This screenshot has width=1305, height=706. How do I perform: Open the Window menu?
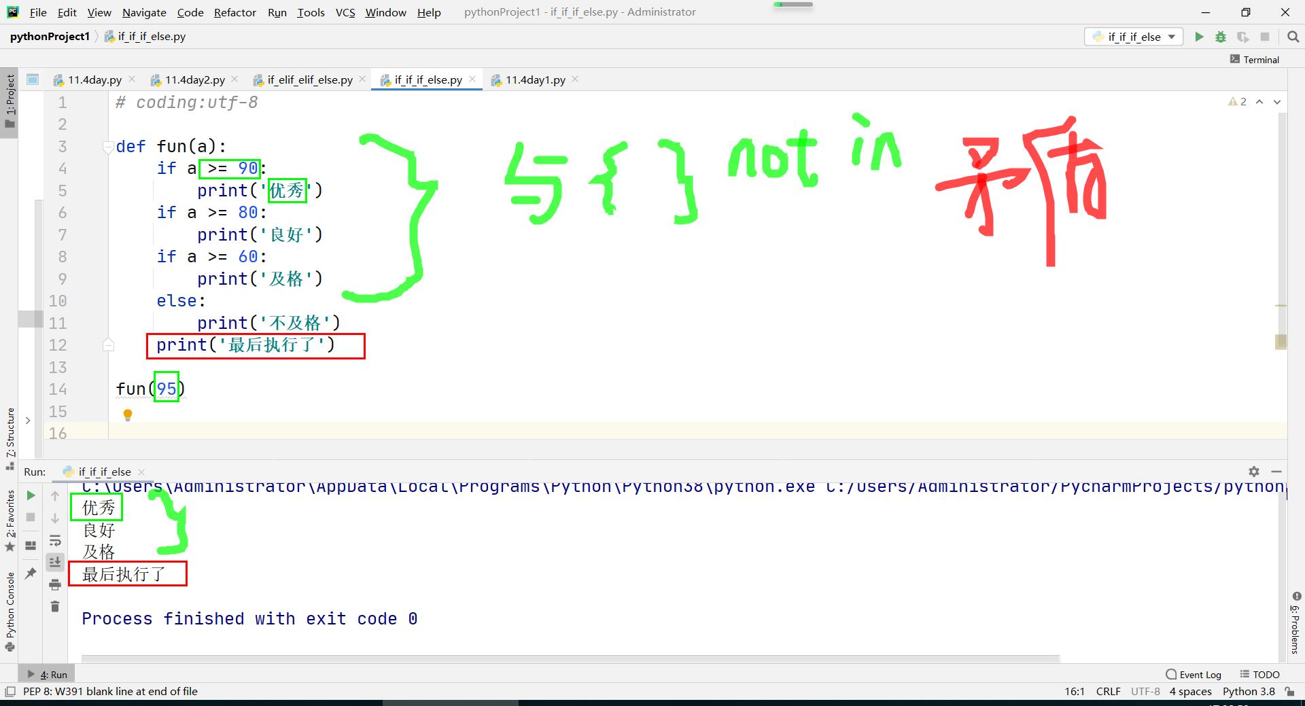coord(385,12)
